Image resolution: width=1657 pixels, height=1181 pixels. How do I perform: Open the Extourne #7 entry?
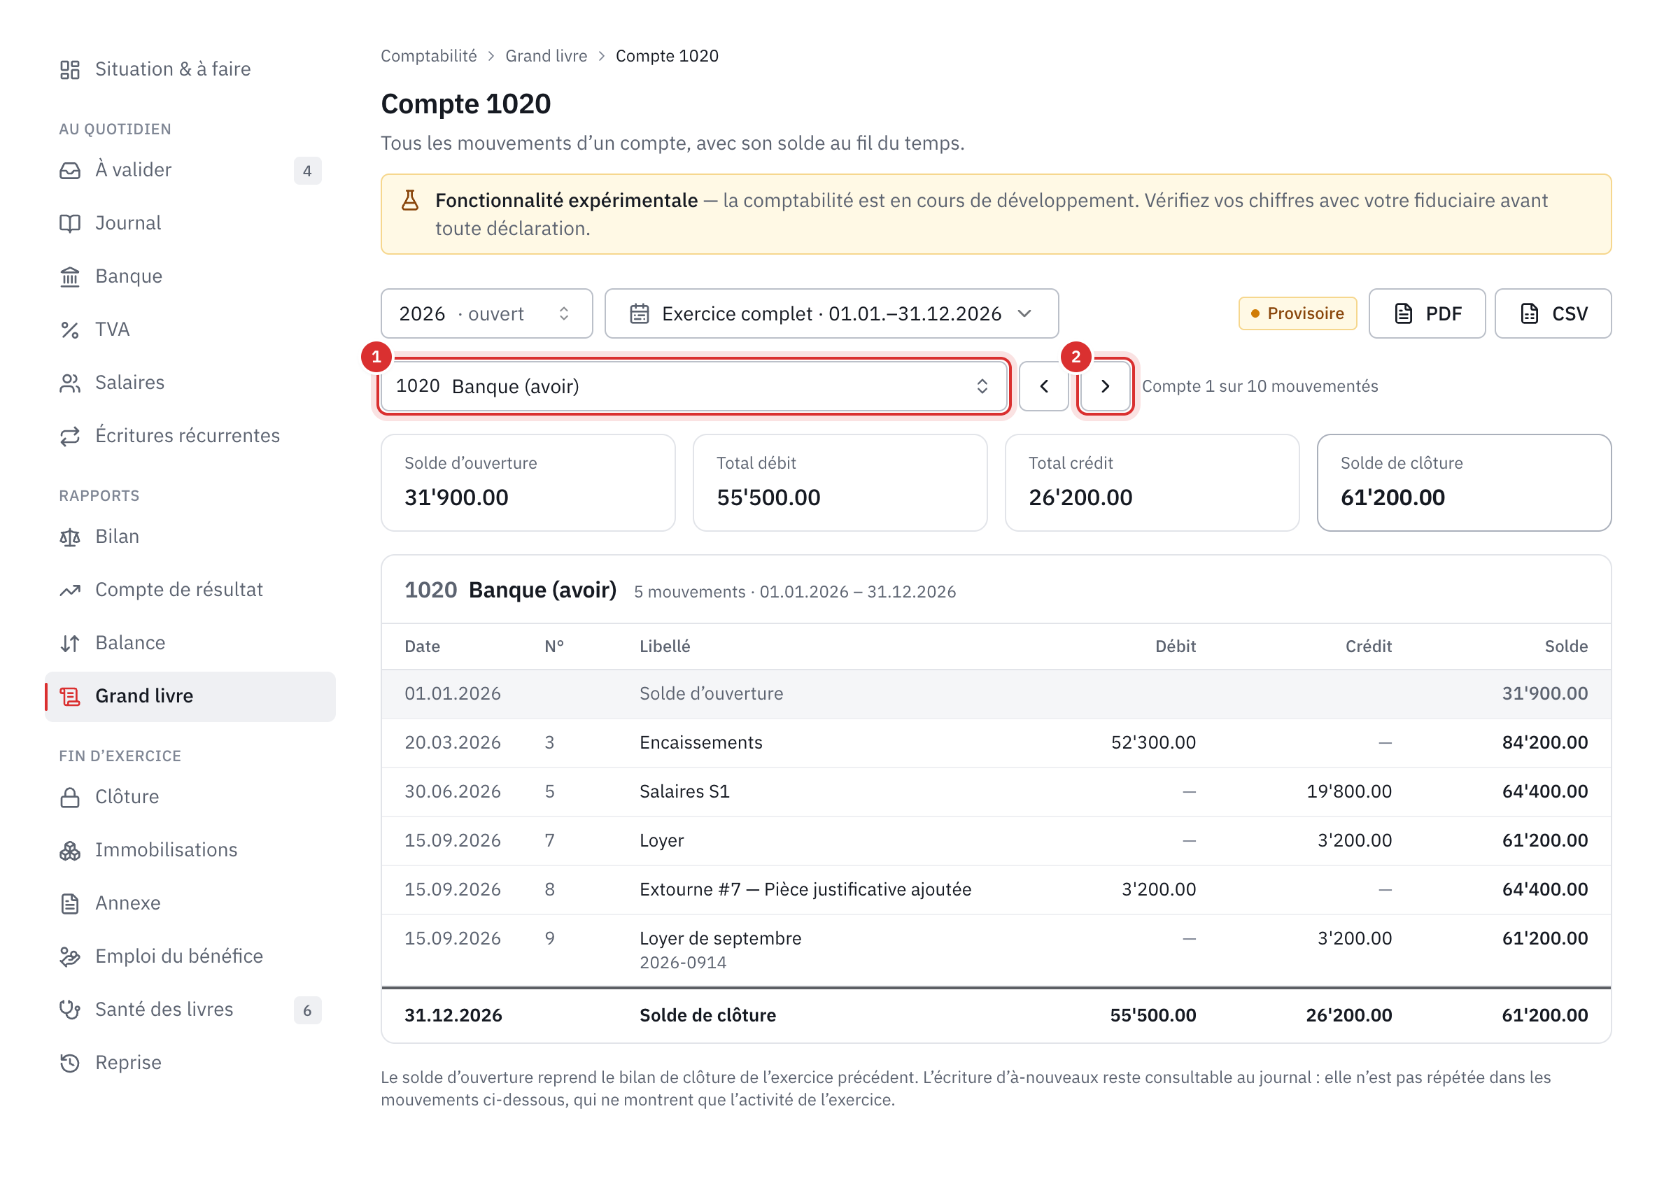996,889
